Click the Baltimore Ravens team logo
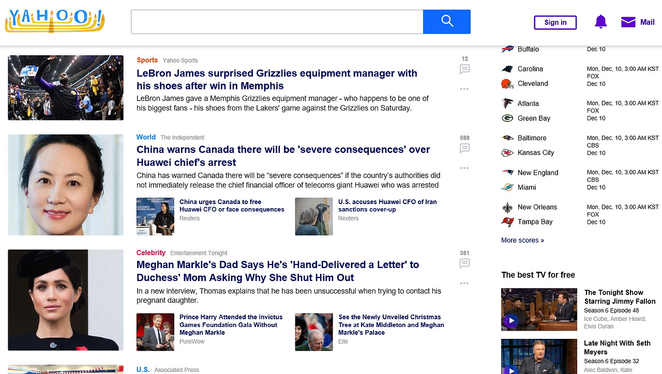Viewport: 662px width, 374px height. click(507, 138)
